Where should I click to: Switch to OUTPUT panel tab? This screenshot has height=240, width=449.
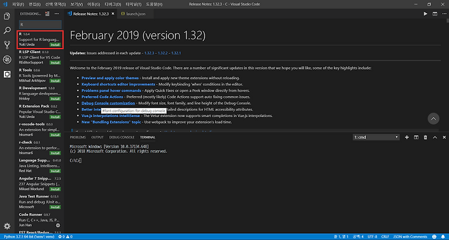point(97,137)
